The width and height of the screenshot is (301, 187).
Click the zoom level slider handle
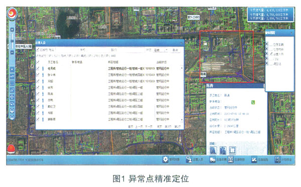[12, 41]
